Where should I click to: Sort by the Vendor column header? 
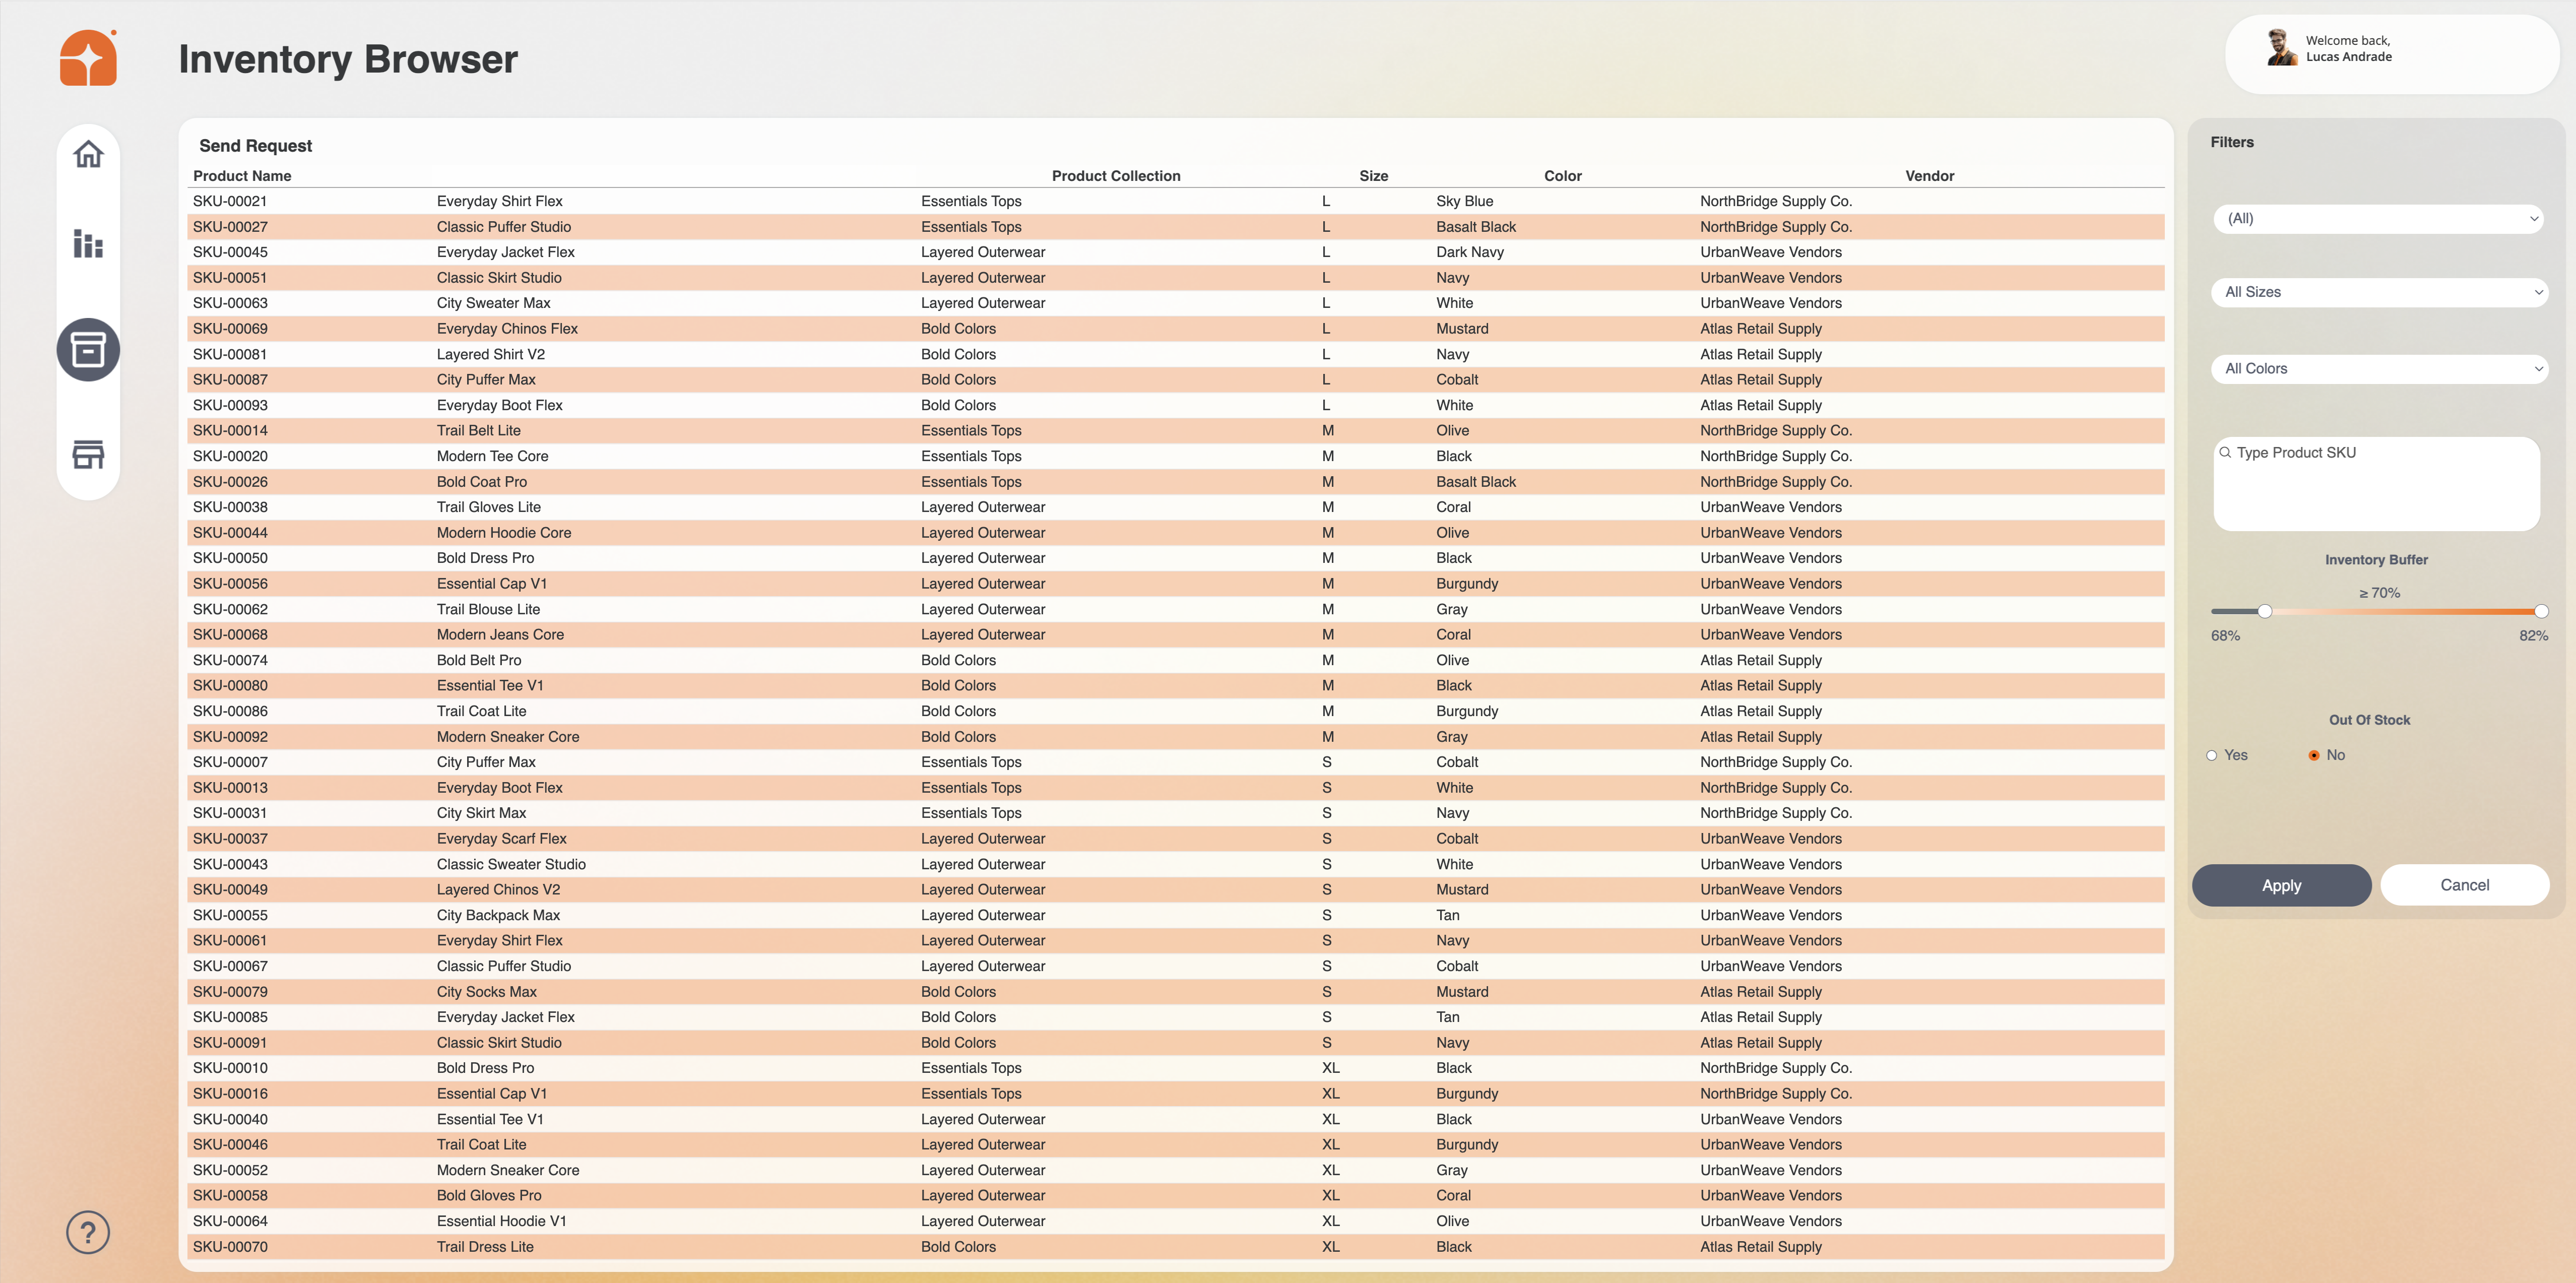tap(1929, 175)
